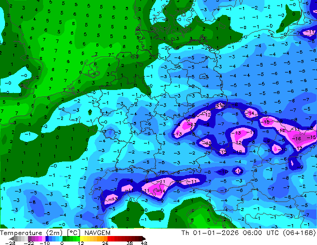Click the 12 label on the color scale
The height and width of the screenshot is (245, 317).
coord(81,243)
